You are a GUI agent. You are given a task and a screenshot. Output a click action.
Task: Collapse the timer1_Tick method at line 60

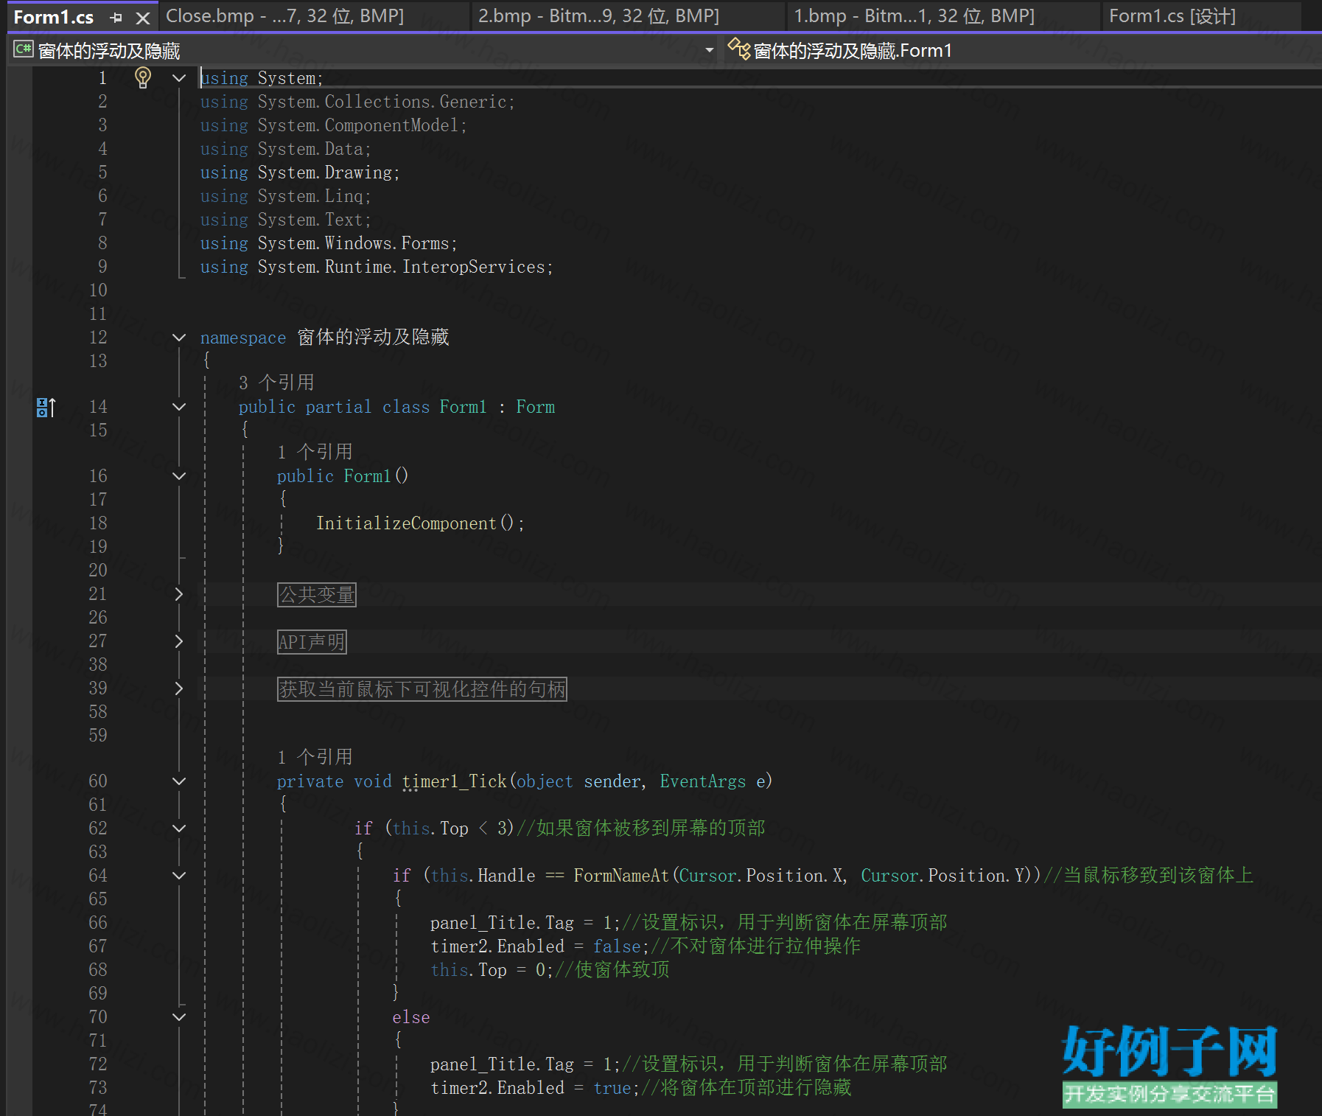coord(179,781)
